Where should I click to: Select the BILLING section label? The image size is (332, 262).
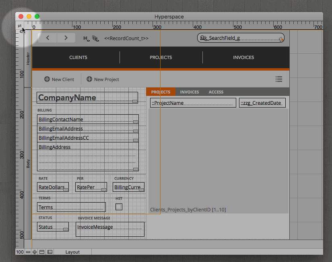pos(44,110)
